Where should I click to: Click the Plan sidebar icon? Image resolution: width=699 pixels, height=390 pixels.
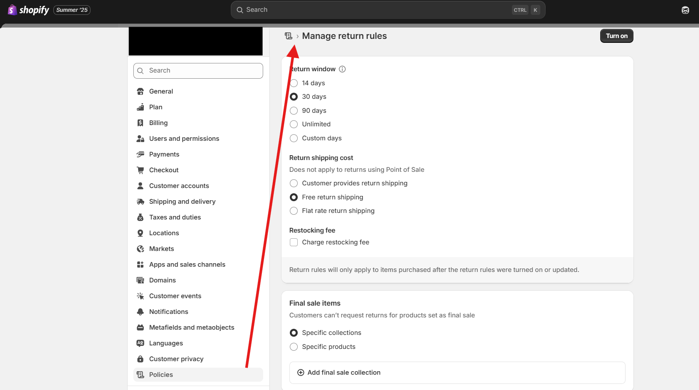[140, 107]
